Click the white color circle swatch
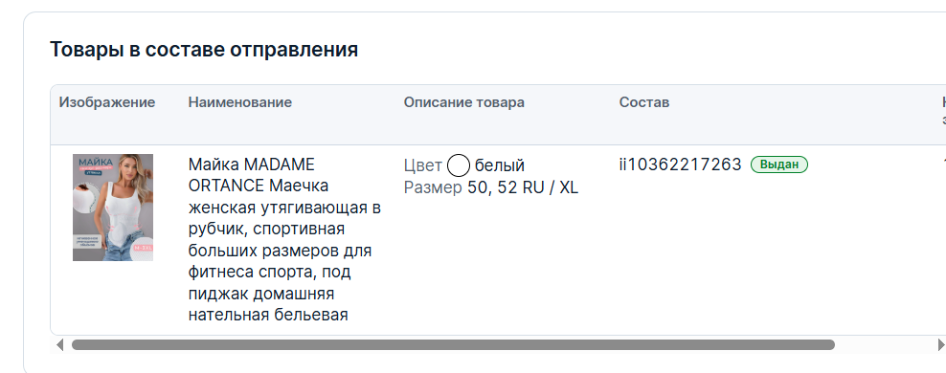Viewport: 946px width, 373px height. pos(459,165)
